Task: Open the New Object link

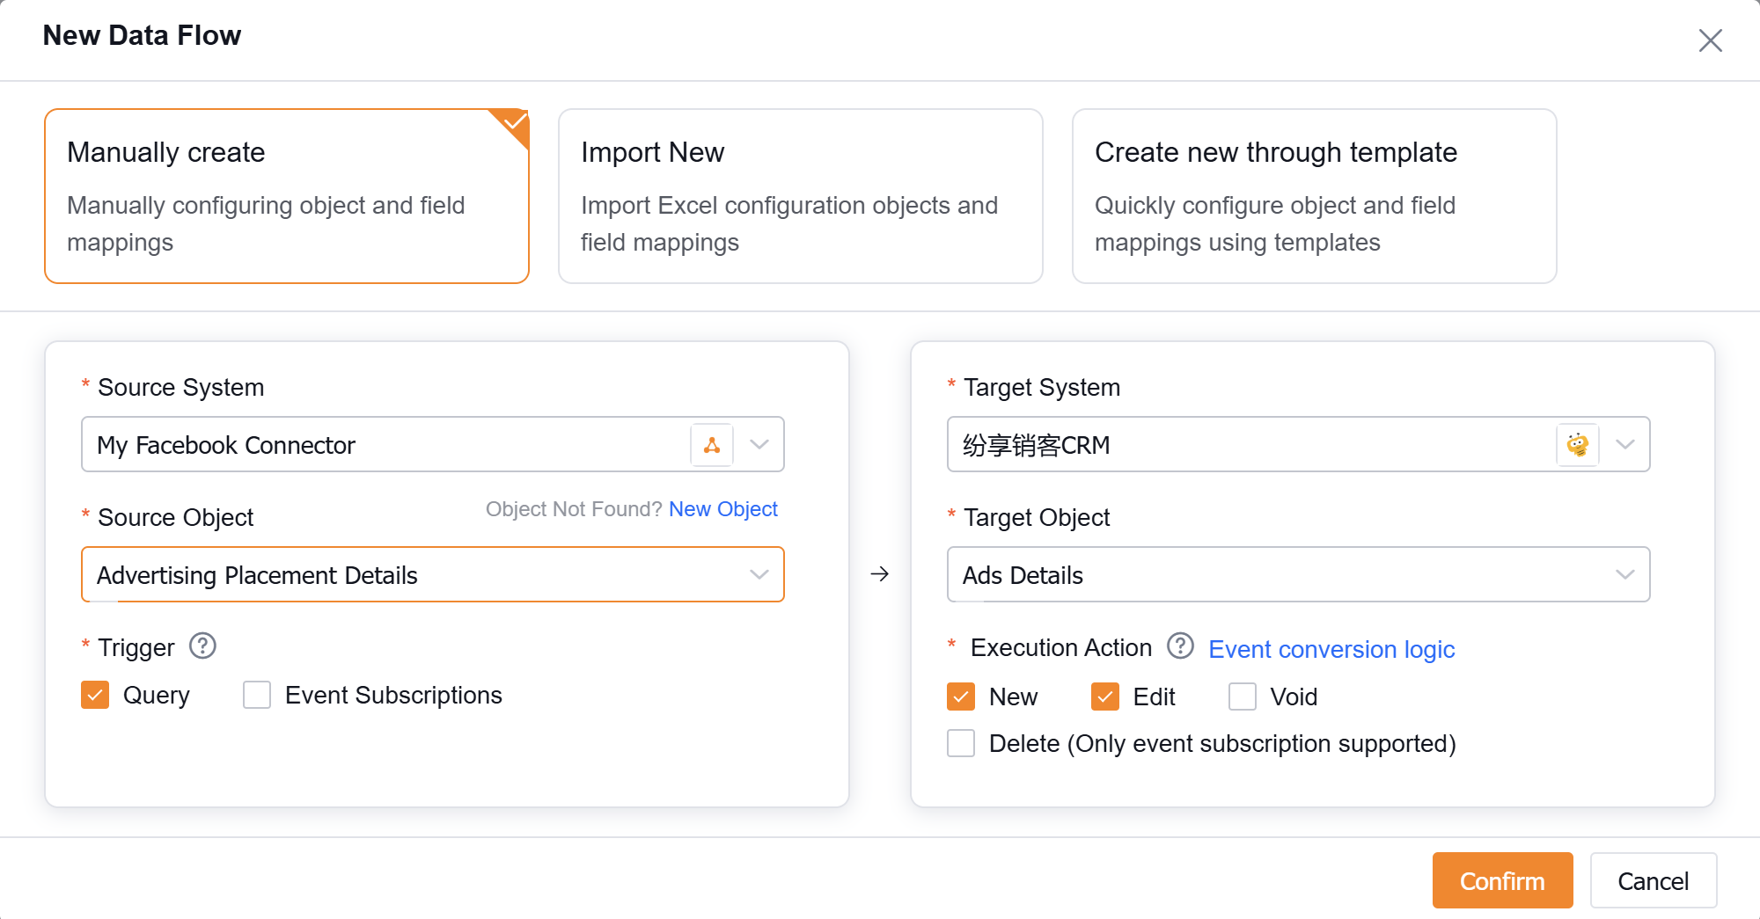Action: point(722,509)
